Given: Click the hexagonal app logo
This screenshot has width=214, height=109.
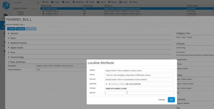Looking at the screenshot, I should (6, 5).
